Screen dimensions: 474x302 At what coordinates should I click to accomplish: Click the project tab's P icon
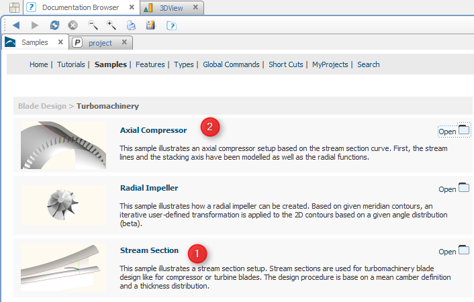(77, 43)
